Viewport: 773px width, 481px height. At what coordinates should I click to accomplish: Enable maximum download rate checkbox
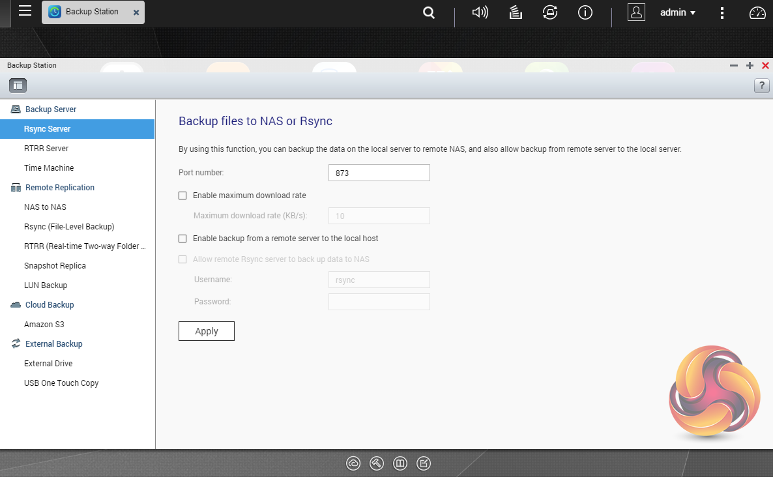pos(182,196)
